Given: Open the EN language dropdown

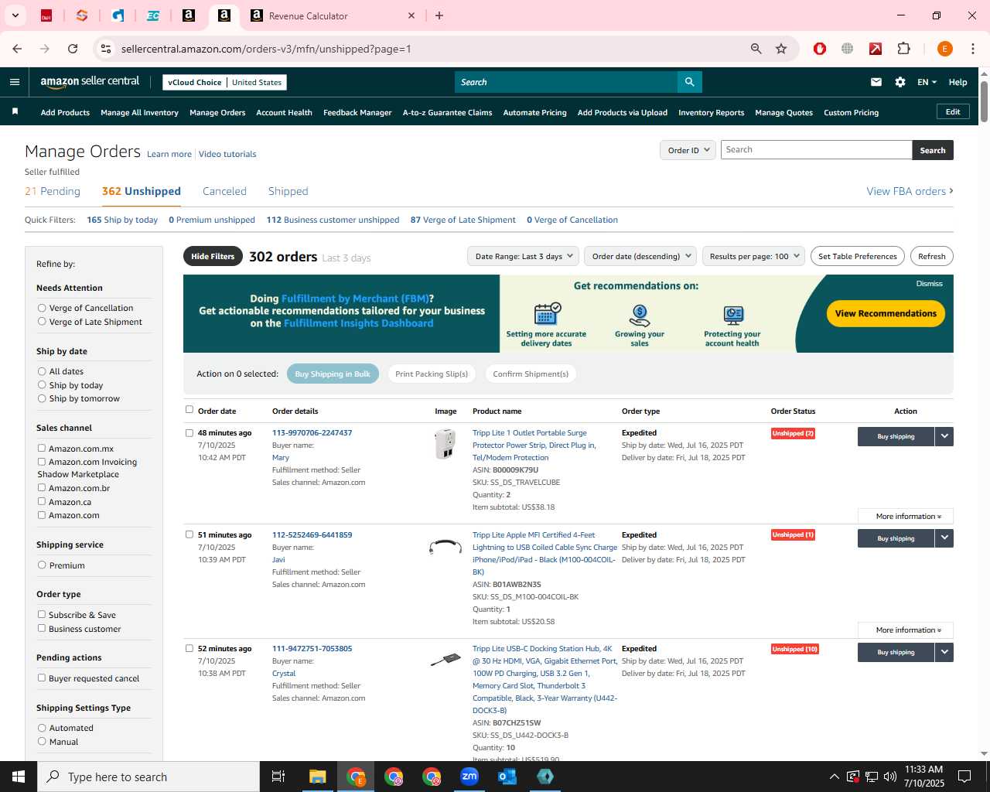Looking at the screenshot, I should pyautogui.click(x=927, y=82).
